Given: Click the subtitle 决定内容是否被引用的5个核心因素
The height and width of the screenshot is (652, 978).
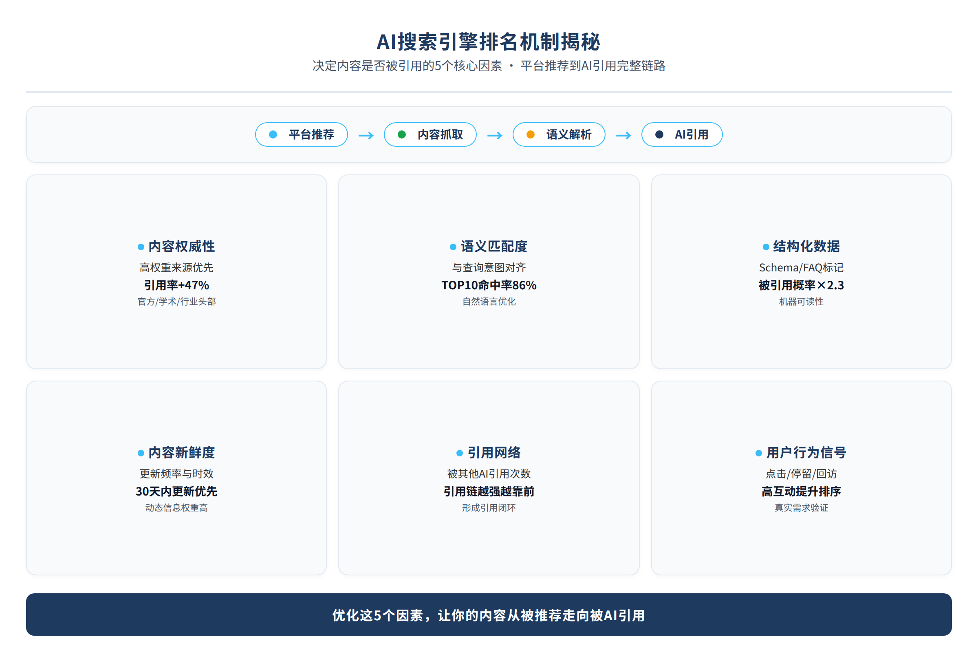Looking at the screenshot, I should pyautogui.click(x=407, y=66).
